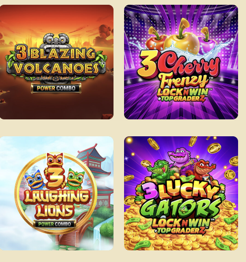246x262 pixels.
Task: Click the red cherry in Cherry Frenzy
Action: [156, 41]
